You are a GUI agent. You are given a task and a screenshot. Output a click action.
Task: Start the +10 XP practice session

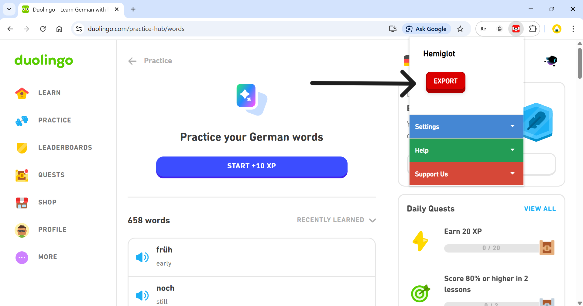(252, 166)
